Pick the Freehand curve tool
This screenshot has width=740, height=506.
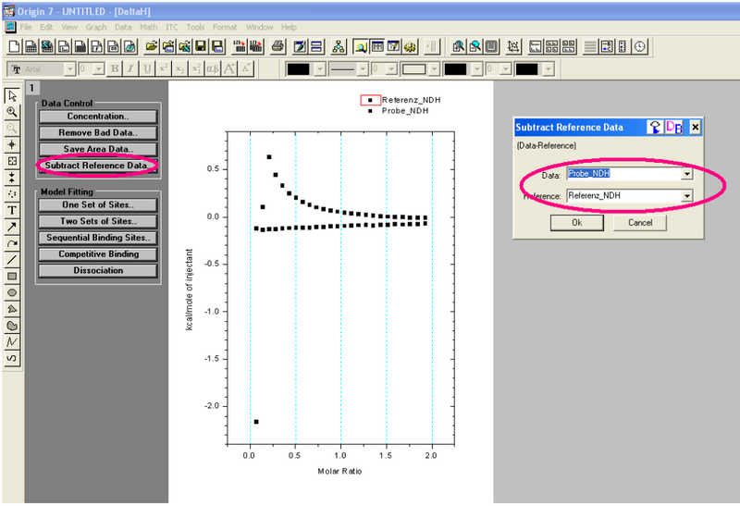12,358
